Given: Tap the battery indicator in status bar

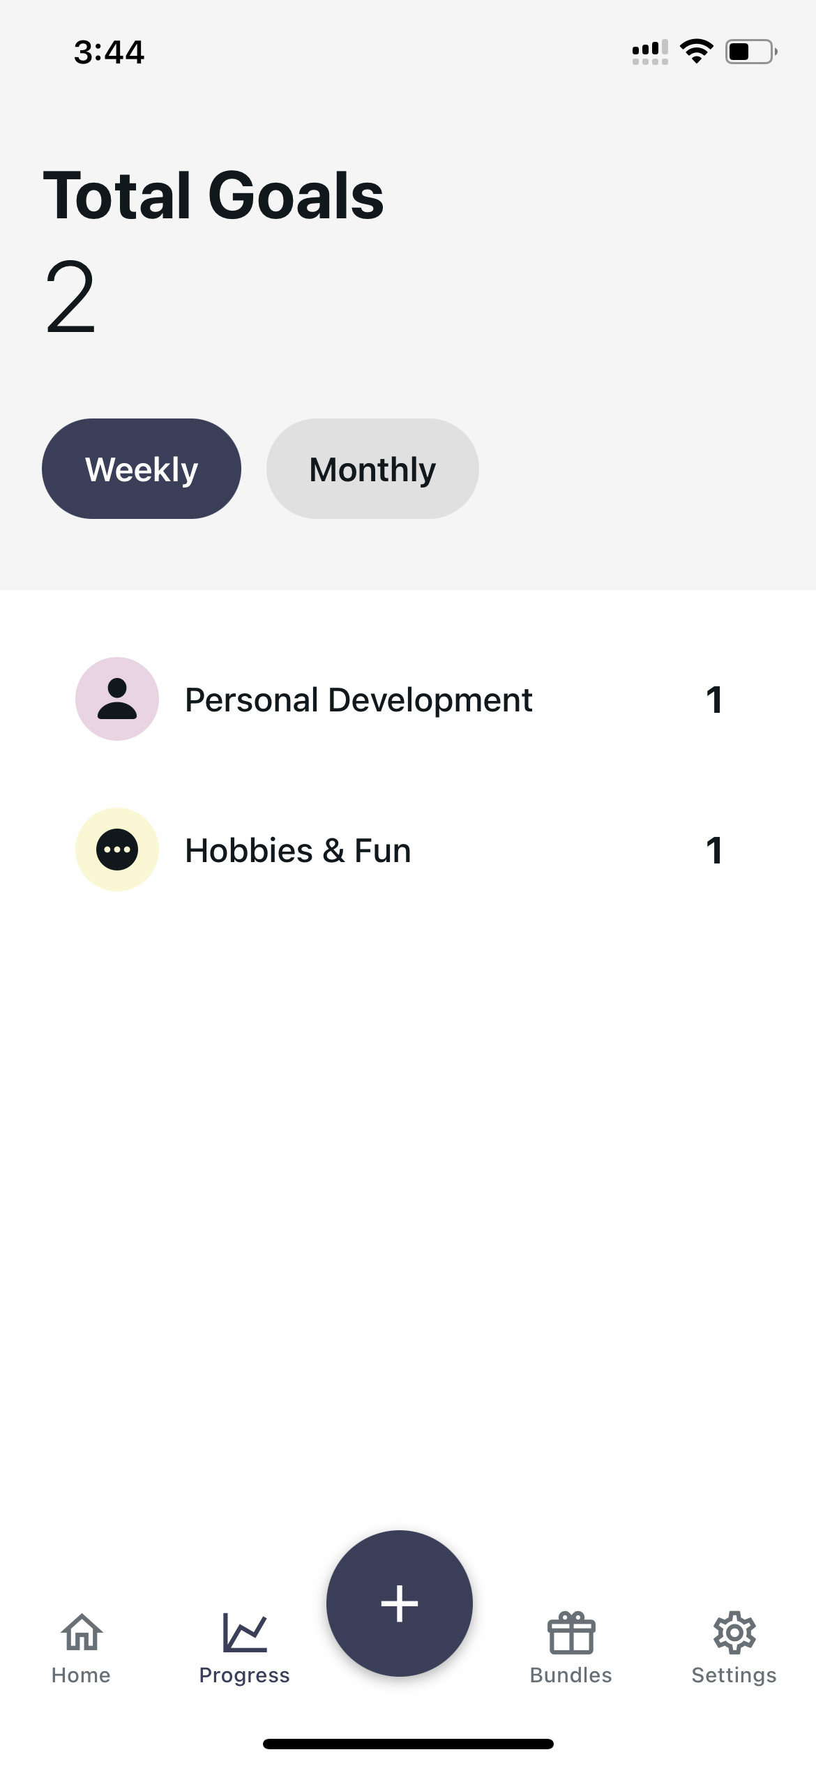Looking at the screenshot, I should 751,52.
